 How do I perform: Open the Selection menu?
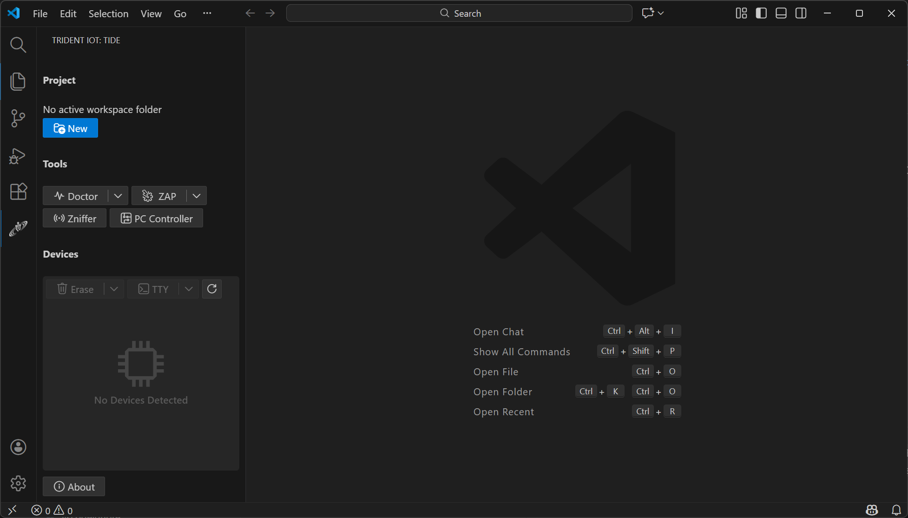click(108, 13)
